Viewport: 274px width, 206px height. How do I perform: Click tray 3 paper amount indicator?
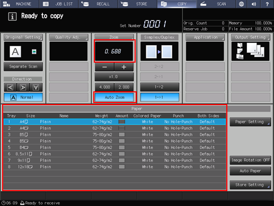pos(122,135)
